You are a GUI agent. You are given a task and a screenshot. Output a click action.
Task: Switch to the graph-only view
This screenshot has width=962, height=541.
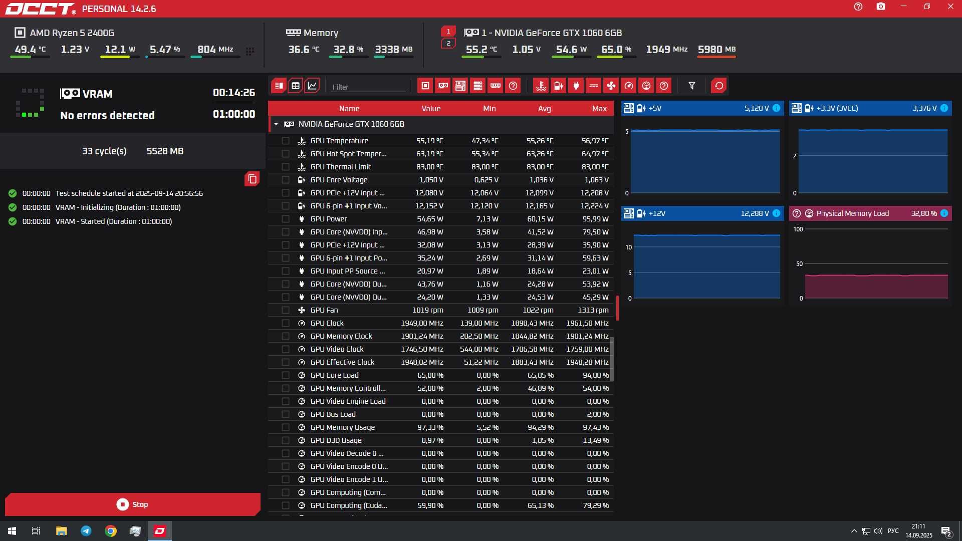312,86
